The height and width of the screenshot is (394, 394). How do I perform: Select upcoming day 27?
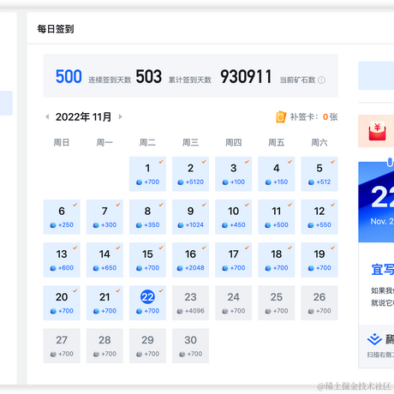coord(62,346)
